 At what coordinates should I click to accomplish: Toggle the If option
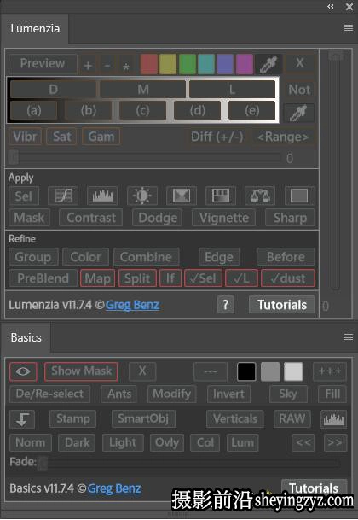170,278
